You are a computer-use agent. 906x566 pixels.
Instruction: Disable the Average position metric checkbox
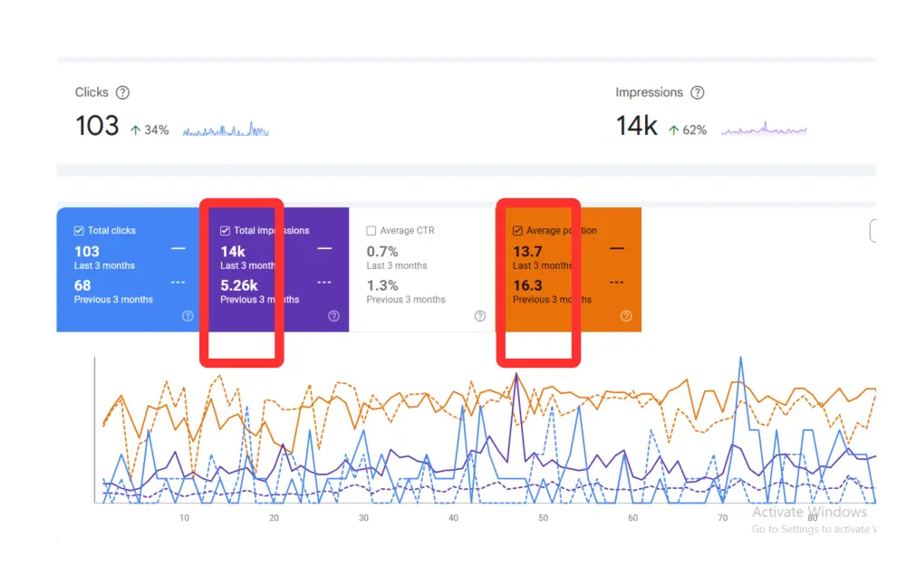pos(517,230)
